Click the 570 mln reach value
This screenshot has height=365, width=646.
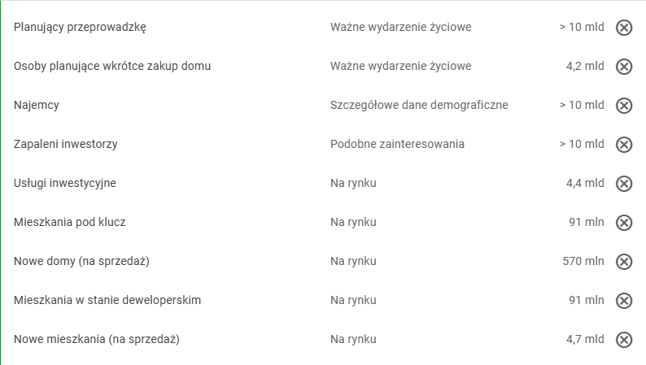(583, 261)
